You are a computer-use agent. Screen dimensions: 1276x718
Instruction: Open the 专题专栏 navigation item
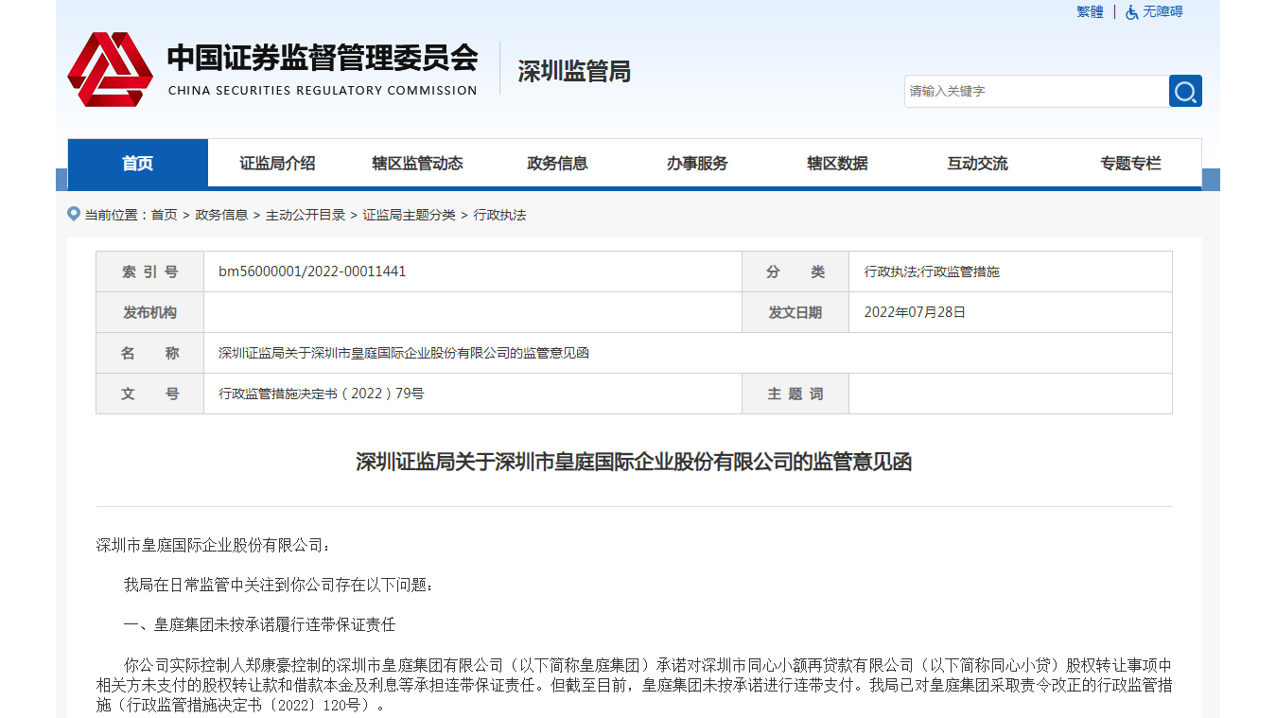(1129, 164)
